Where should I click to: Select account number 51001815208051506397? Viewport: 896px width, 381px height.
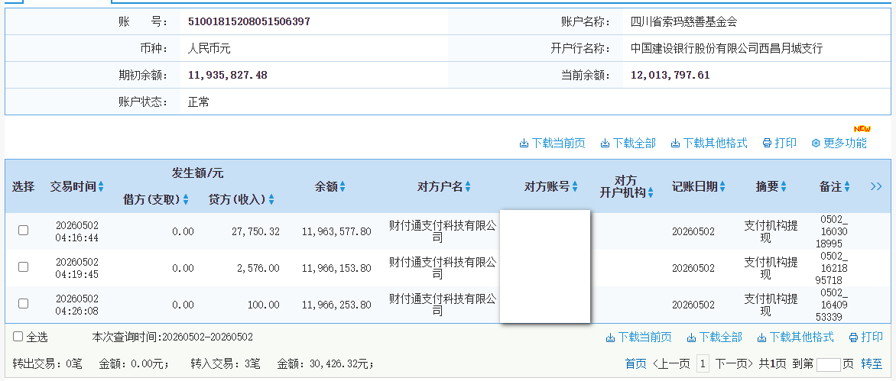(249, 22)
